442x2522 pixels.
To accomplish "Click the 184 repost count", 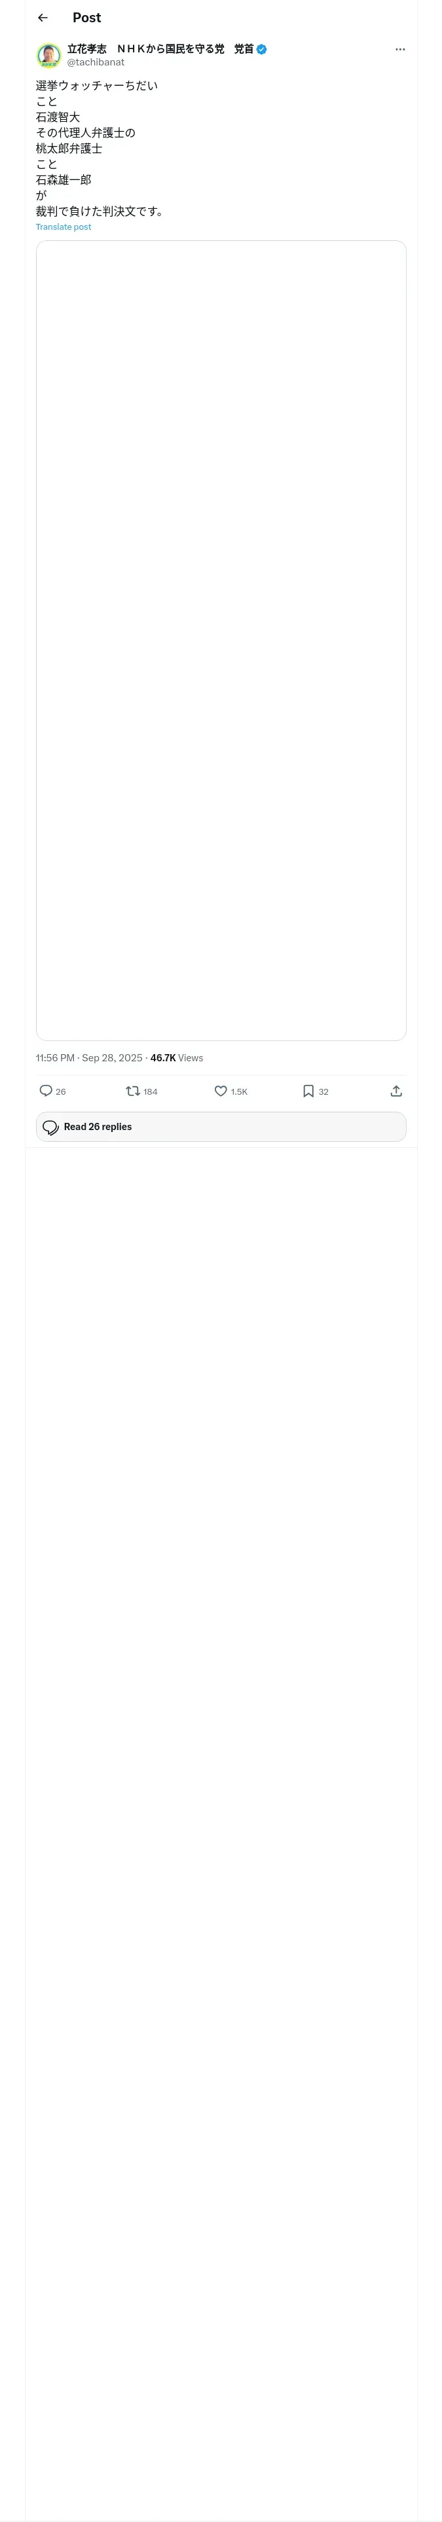I will tap(150, 1091).
